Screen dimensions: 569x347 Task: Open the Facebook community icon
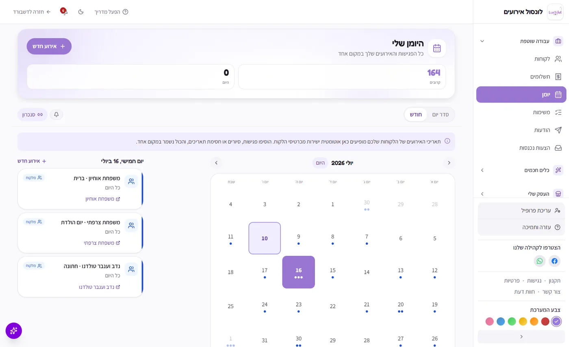554,261
